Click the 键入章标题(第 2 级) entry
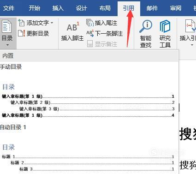196x174 pixels. tap(93, 102)
